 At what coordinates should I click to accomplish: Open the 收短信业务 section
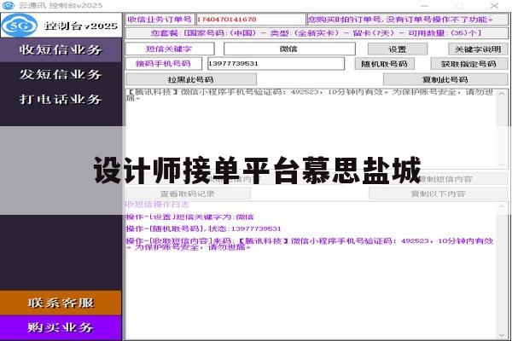(61, 50)
